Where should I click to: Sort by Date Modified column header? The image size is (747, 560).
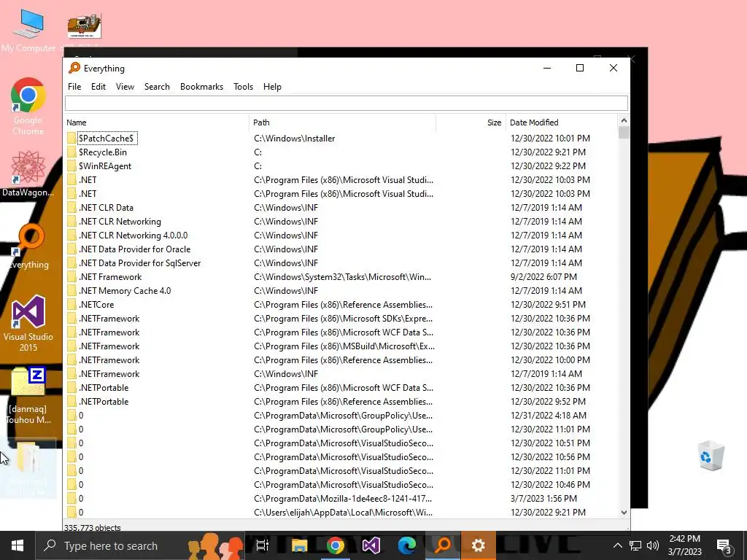(x=561, y=122)
